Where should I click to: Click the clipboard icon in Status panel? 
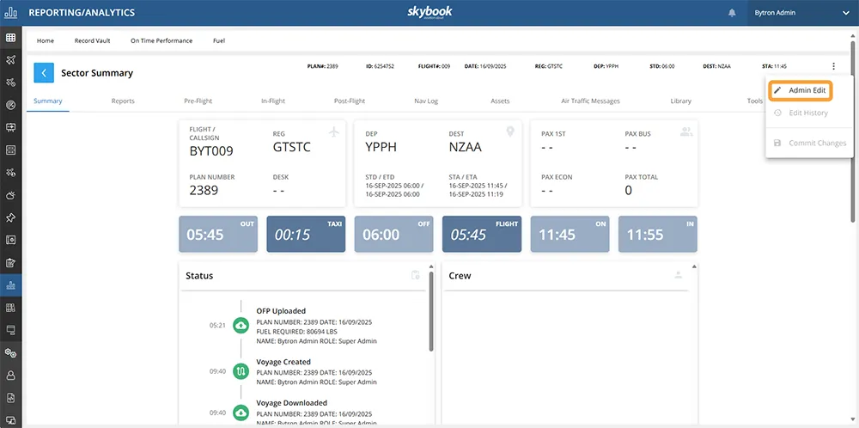(x=416, y=276)
